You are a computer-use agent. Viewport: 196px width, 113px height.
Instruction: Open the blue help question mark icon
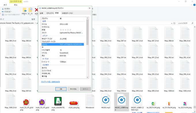tap(194, 5)
